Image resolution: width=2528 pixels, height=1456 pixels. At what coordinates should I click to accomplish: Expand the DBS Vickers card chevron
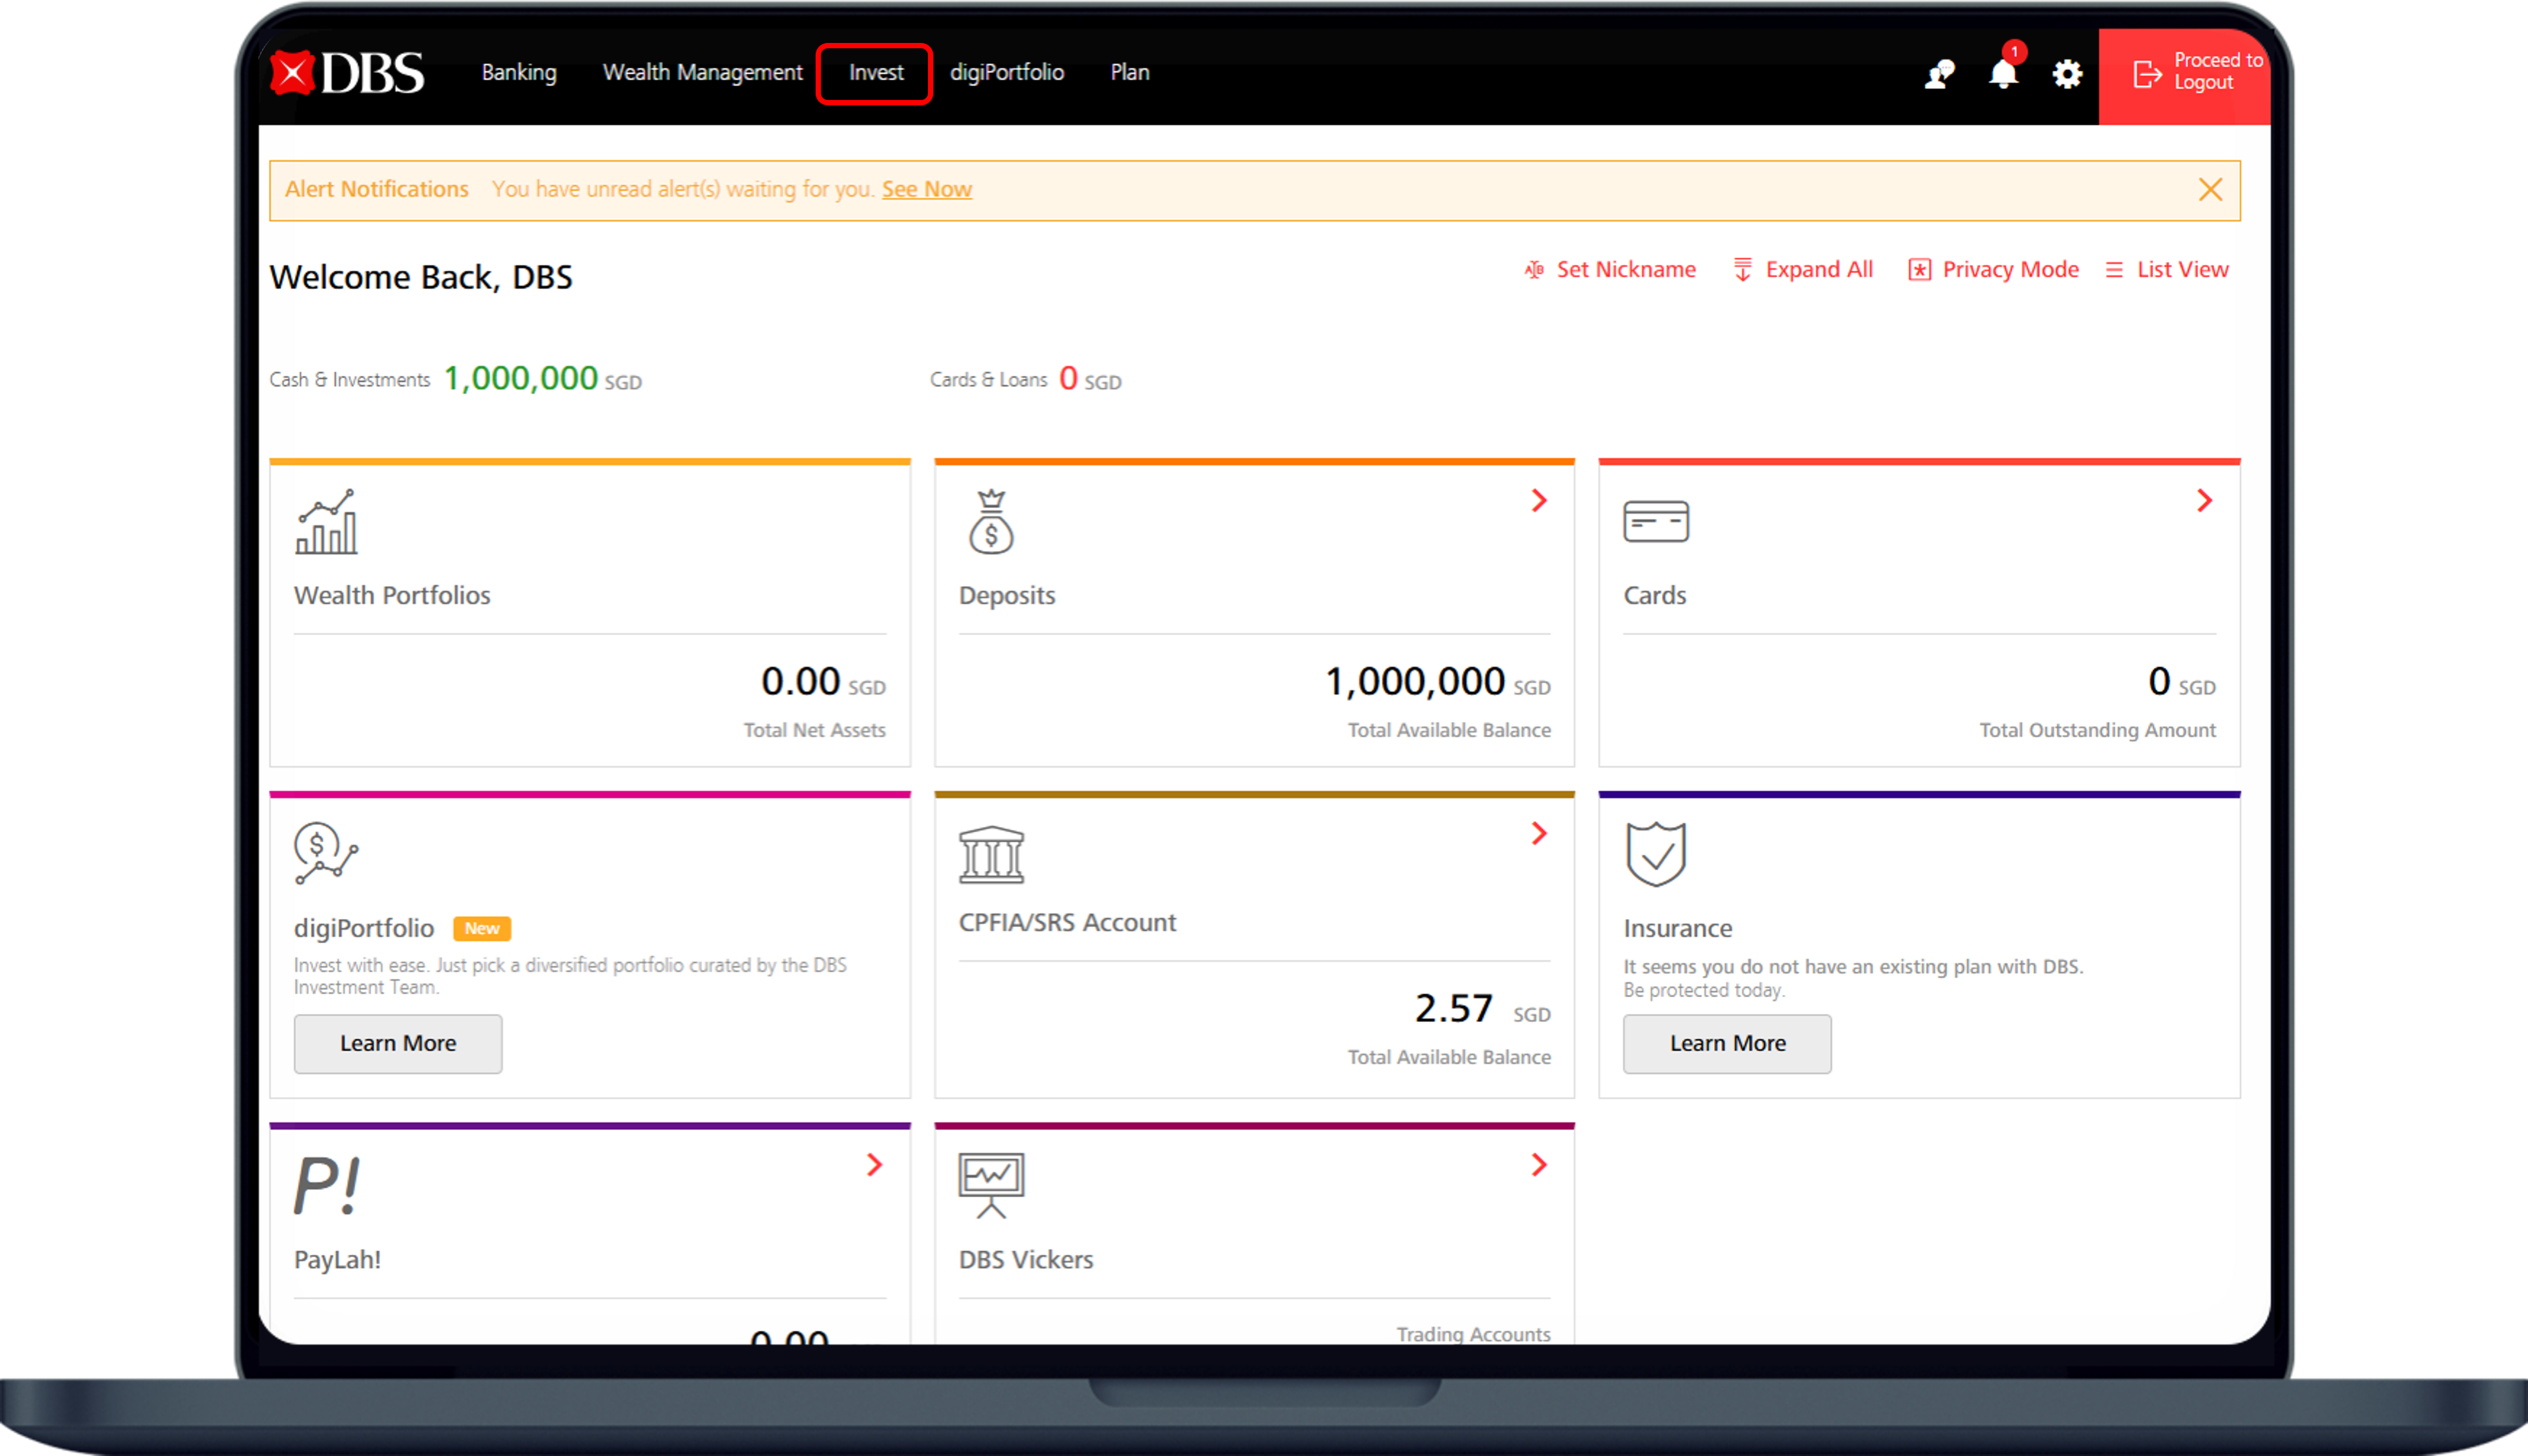click(1539, 1164)
